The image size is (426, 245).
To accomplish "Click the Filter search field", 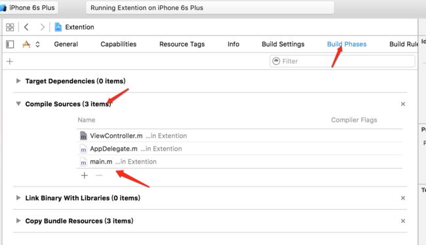I will coord(342,61).
